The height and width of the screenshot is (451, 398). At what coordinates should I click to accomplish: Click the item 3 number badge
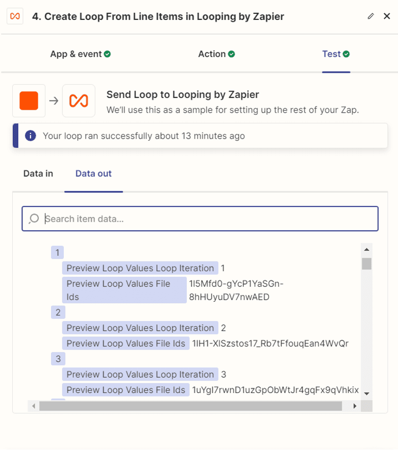click(x=58, y=359)
